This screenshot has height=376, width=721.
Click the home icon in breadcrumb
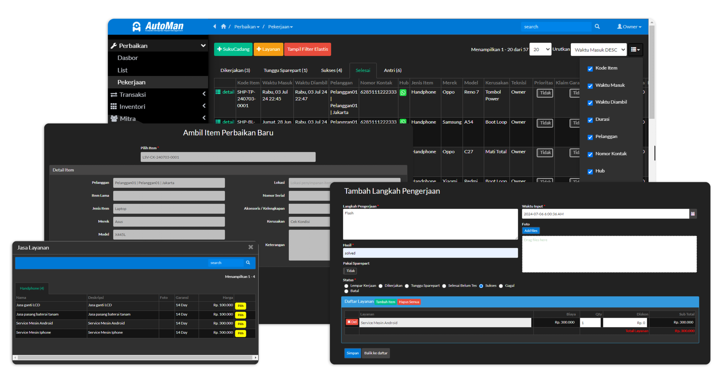223,26
